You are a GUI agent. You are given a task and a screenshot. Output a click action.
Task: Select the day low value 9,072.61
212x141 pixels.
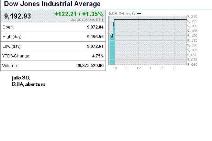pos(95,46)
